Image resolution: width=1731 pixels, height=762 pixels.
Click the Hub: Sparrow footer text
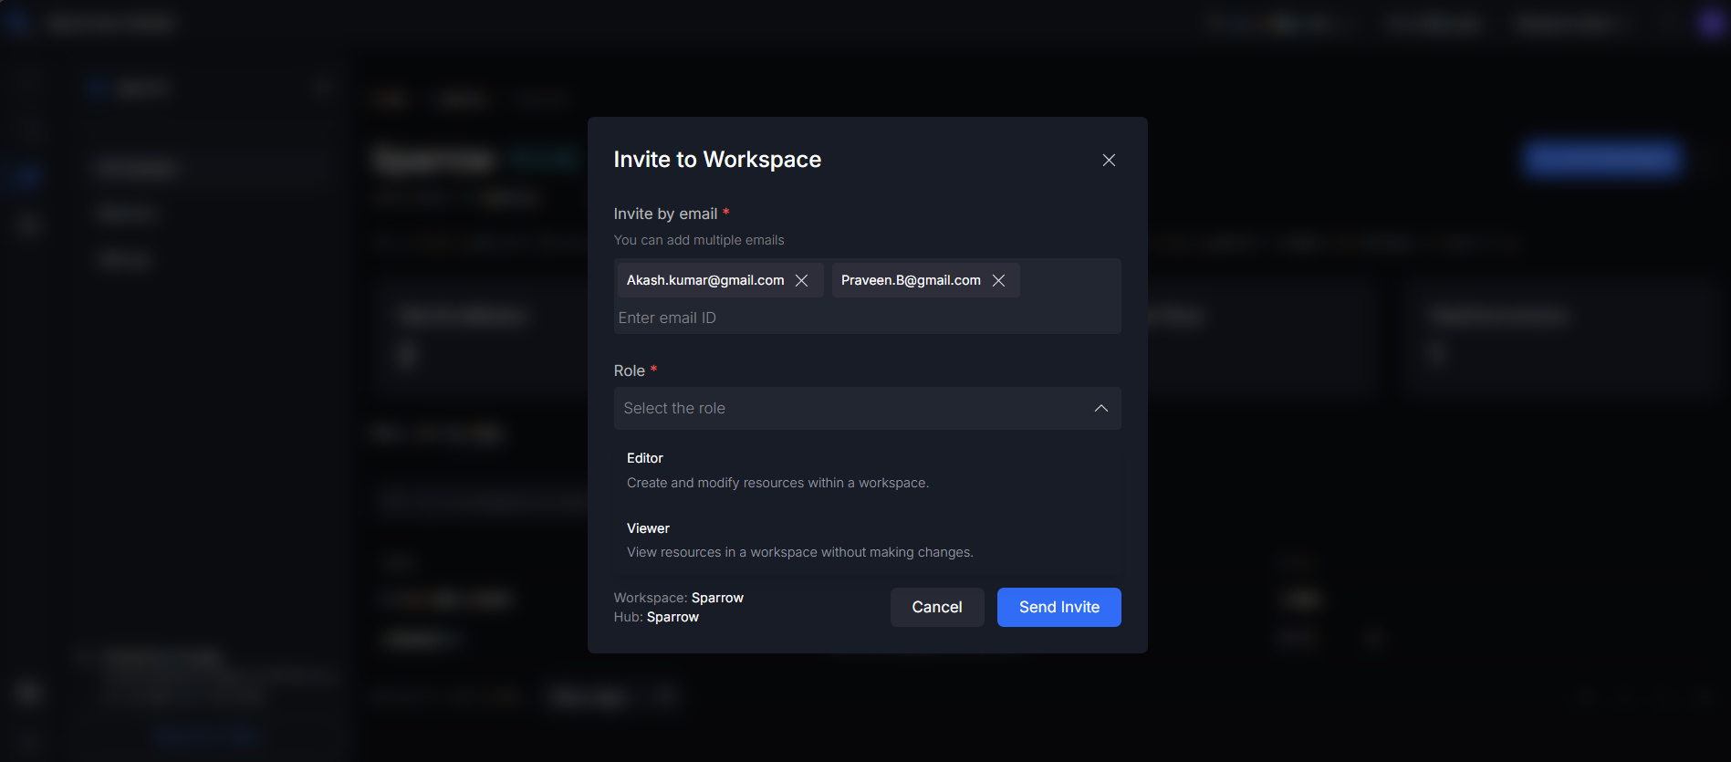point(656,617)
